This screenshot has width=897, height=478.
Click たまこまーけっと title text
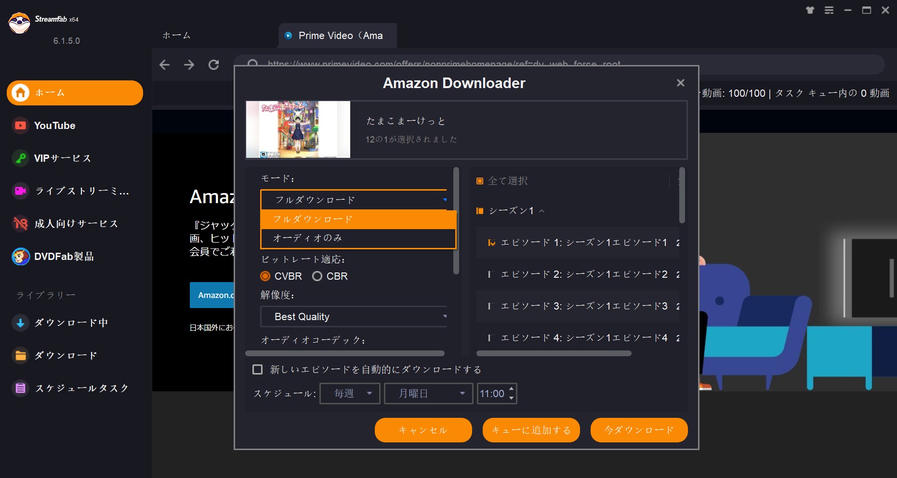click(x=406, y=121)
